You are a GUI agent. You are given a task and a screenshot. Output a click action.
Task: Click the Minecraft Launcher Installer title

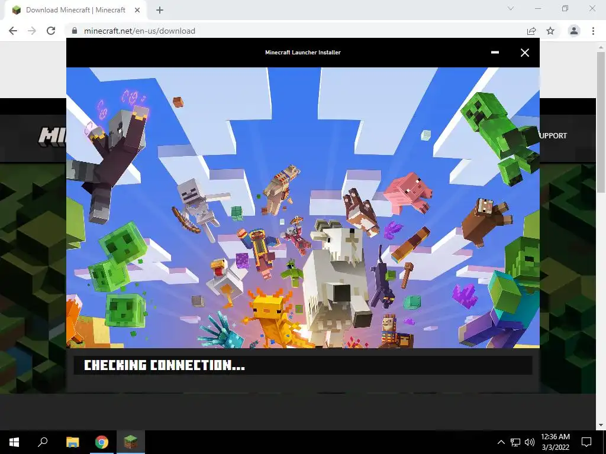pos(303,53)
